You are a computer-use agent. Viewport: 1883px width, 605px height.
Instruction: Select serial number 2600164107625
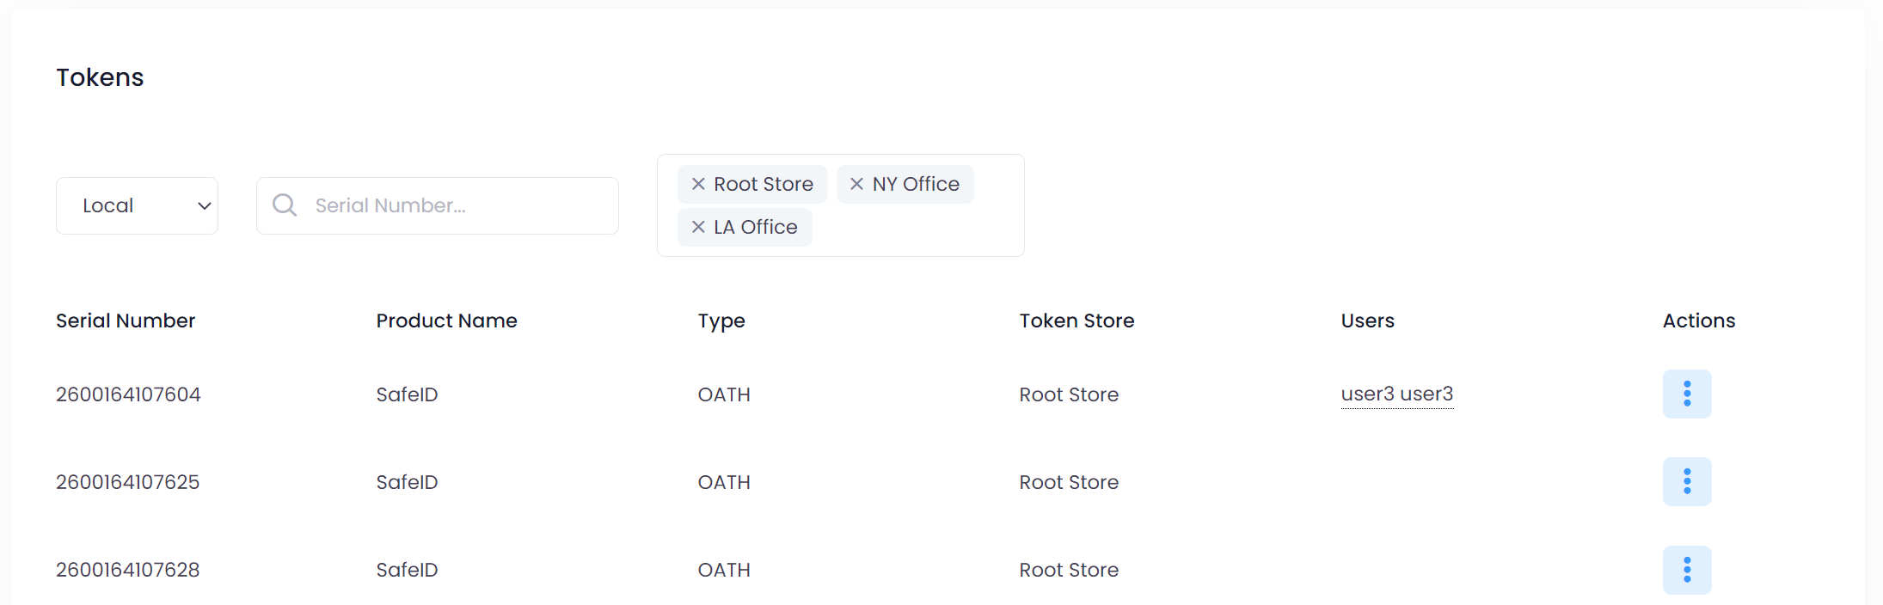click(127, 482)
